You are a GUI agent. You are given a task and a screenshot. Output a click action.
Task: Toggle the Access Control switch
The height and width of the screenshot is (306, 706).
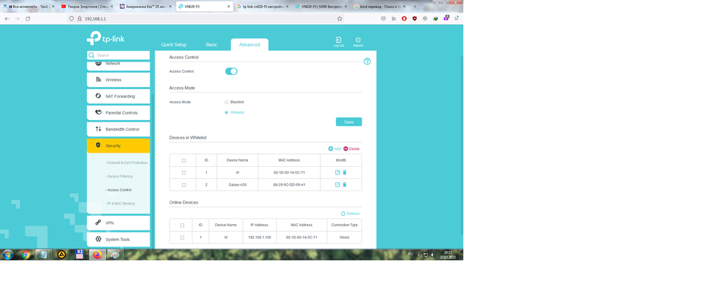(x=231, y=71)
